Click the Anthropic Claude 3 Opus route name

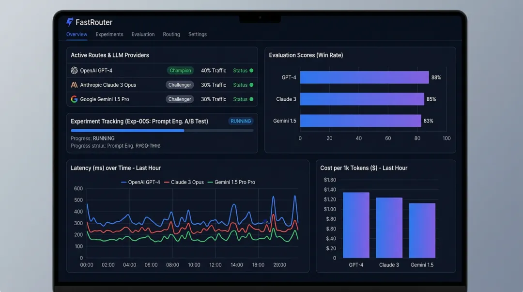108,85
